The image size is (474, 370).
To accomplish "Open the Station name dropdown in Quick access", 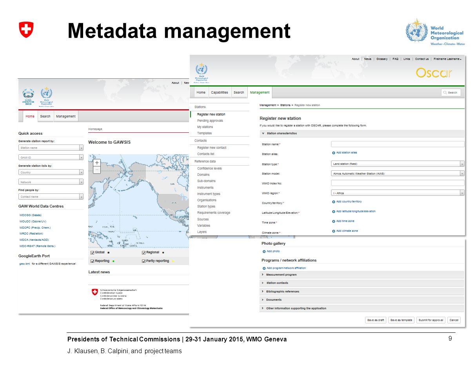I will click(51, 148).
